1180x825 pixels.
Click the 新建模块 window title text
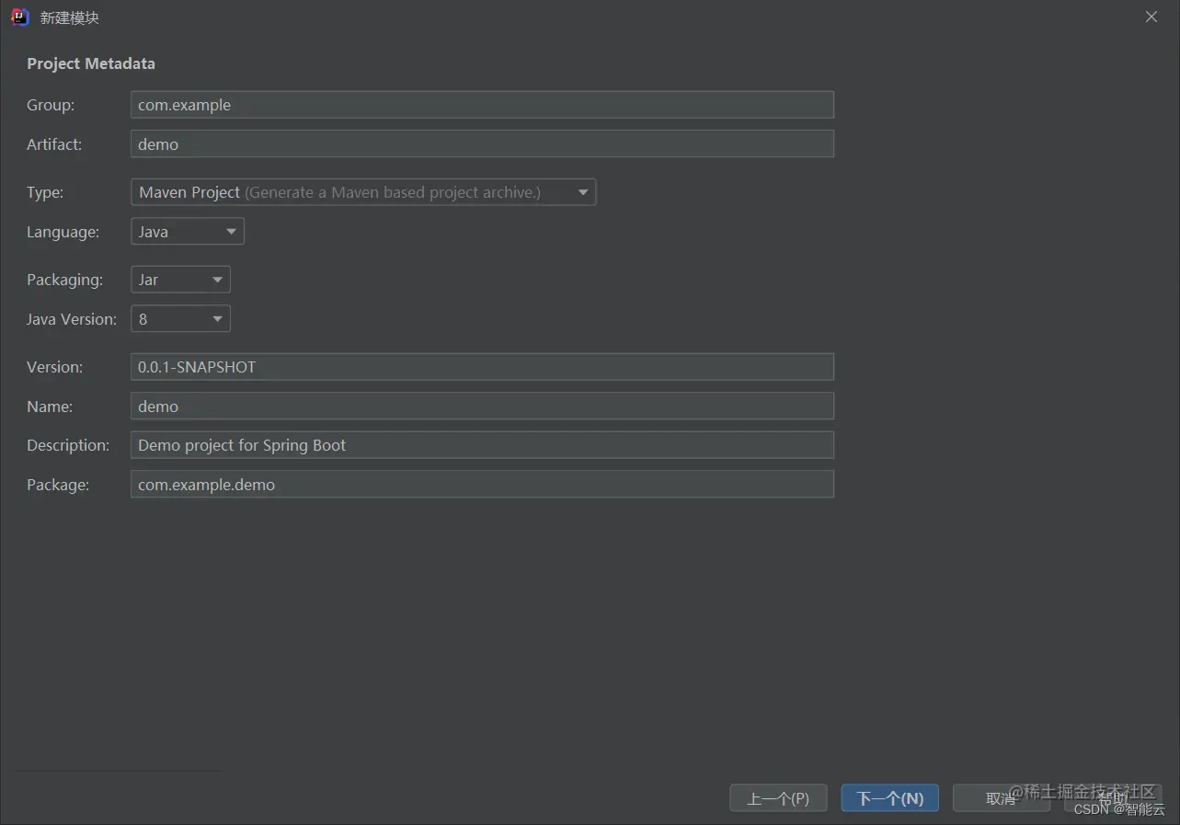(x=70, y=17)
